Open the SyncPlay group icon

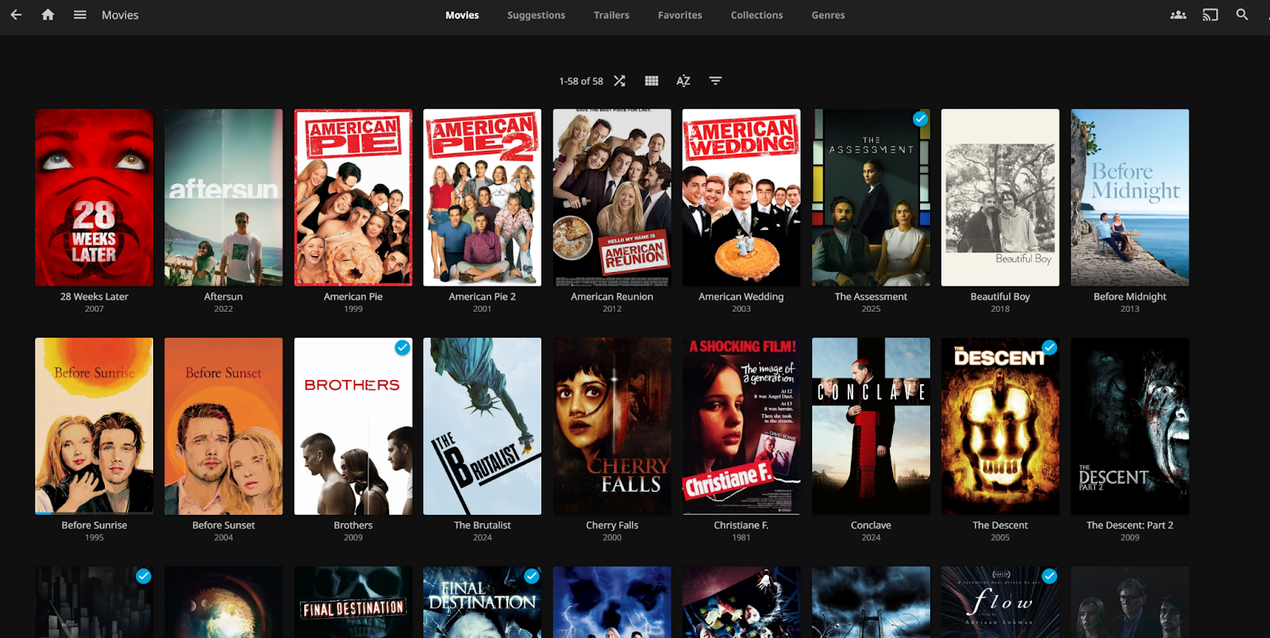(x=1179, y=15)
